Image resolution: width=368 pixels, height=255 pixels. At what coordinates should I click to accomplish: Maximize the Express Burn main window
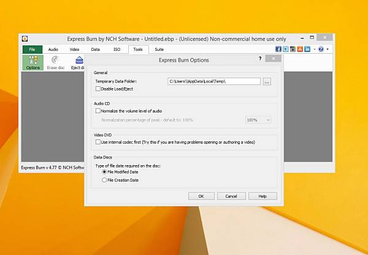[x=312, y=37]
